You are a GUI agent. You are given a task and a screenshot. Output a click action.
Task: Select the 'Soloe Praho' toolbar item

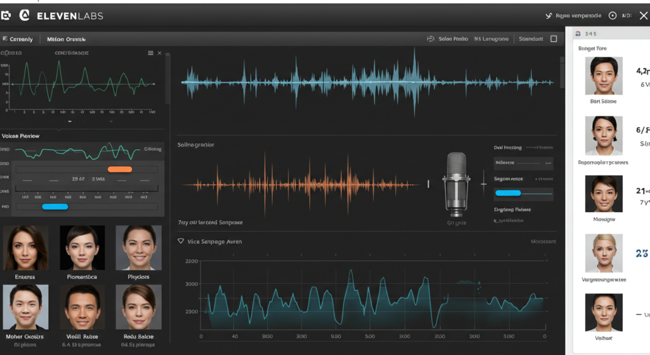453,39
